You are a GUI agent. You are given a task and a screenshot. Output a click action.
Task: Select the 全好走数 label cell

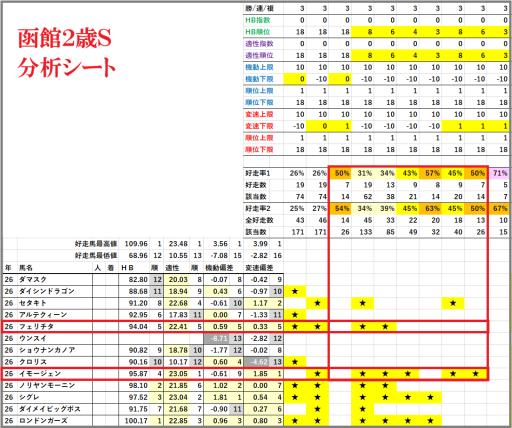click(259, 220)
